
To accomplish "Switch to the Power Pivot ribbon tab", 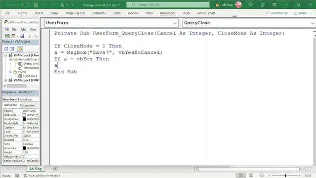I will coord(206,13).
